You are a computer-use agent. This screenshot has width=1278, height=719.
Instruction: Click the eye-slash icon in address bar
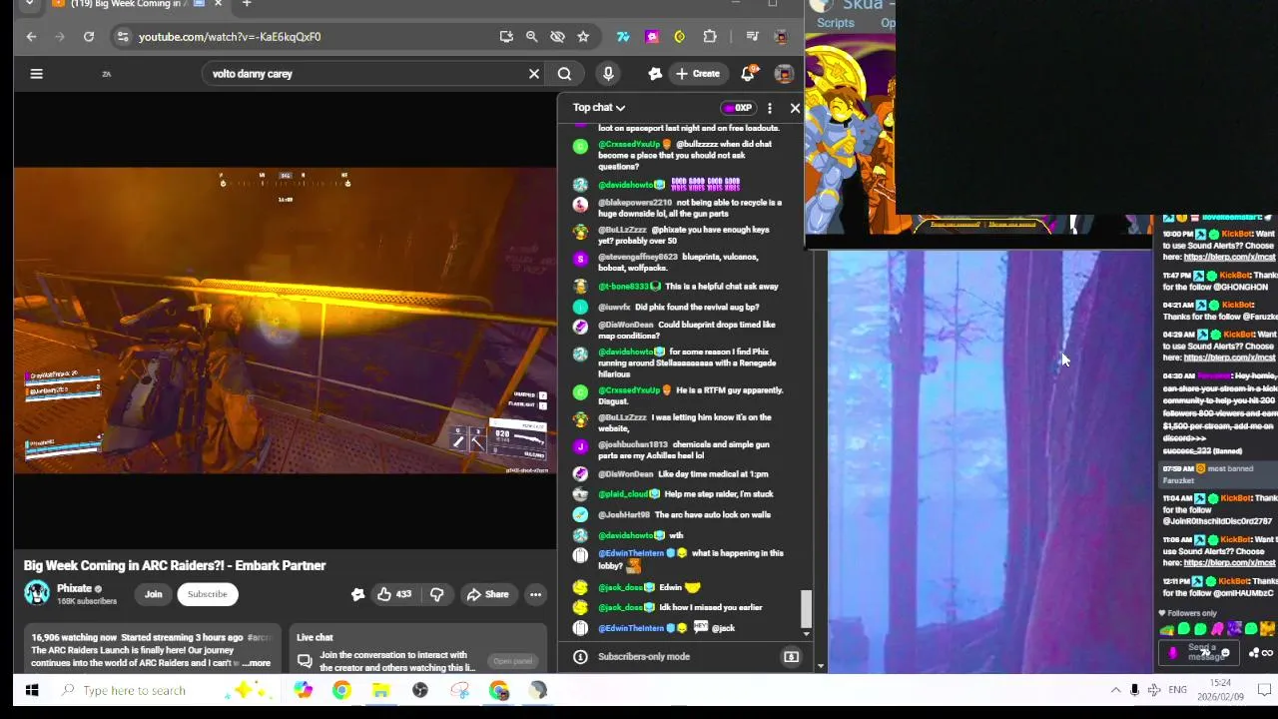pos(557,37)
